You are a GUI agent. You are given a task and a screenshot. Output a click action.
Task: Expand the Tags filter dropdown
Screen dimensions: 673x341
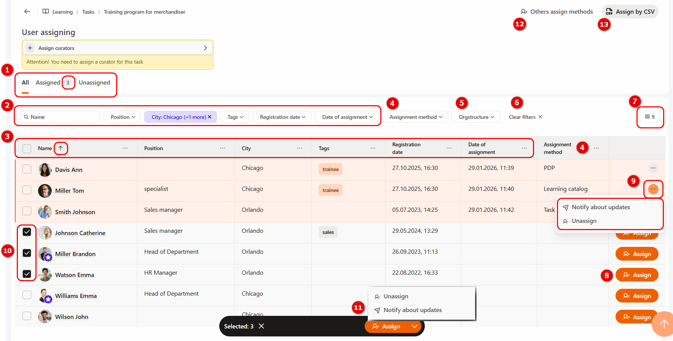pyautogui.click(x=235, y=117)
